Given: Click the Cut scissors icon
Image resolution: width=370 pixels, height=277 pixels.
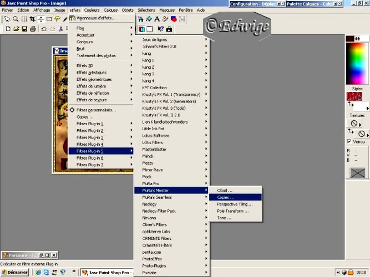Looking at the screenshot, I should coord(61,29).
